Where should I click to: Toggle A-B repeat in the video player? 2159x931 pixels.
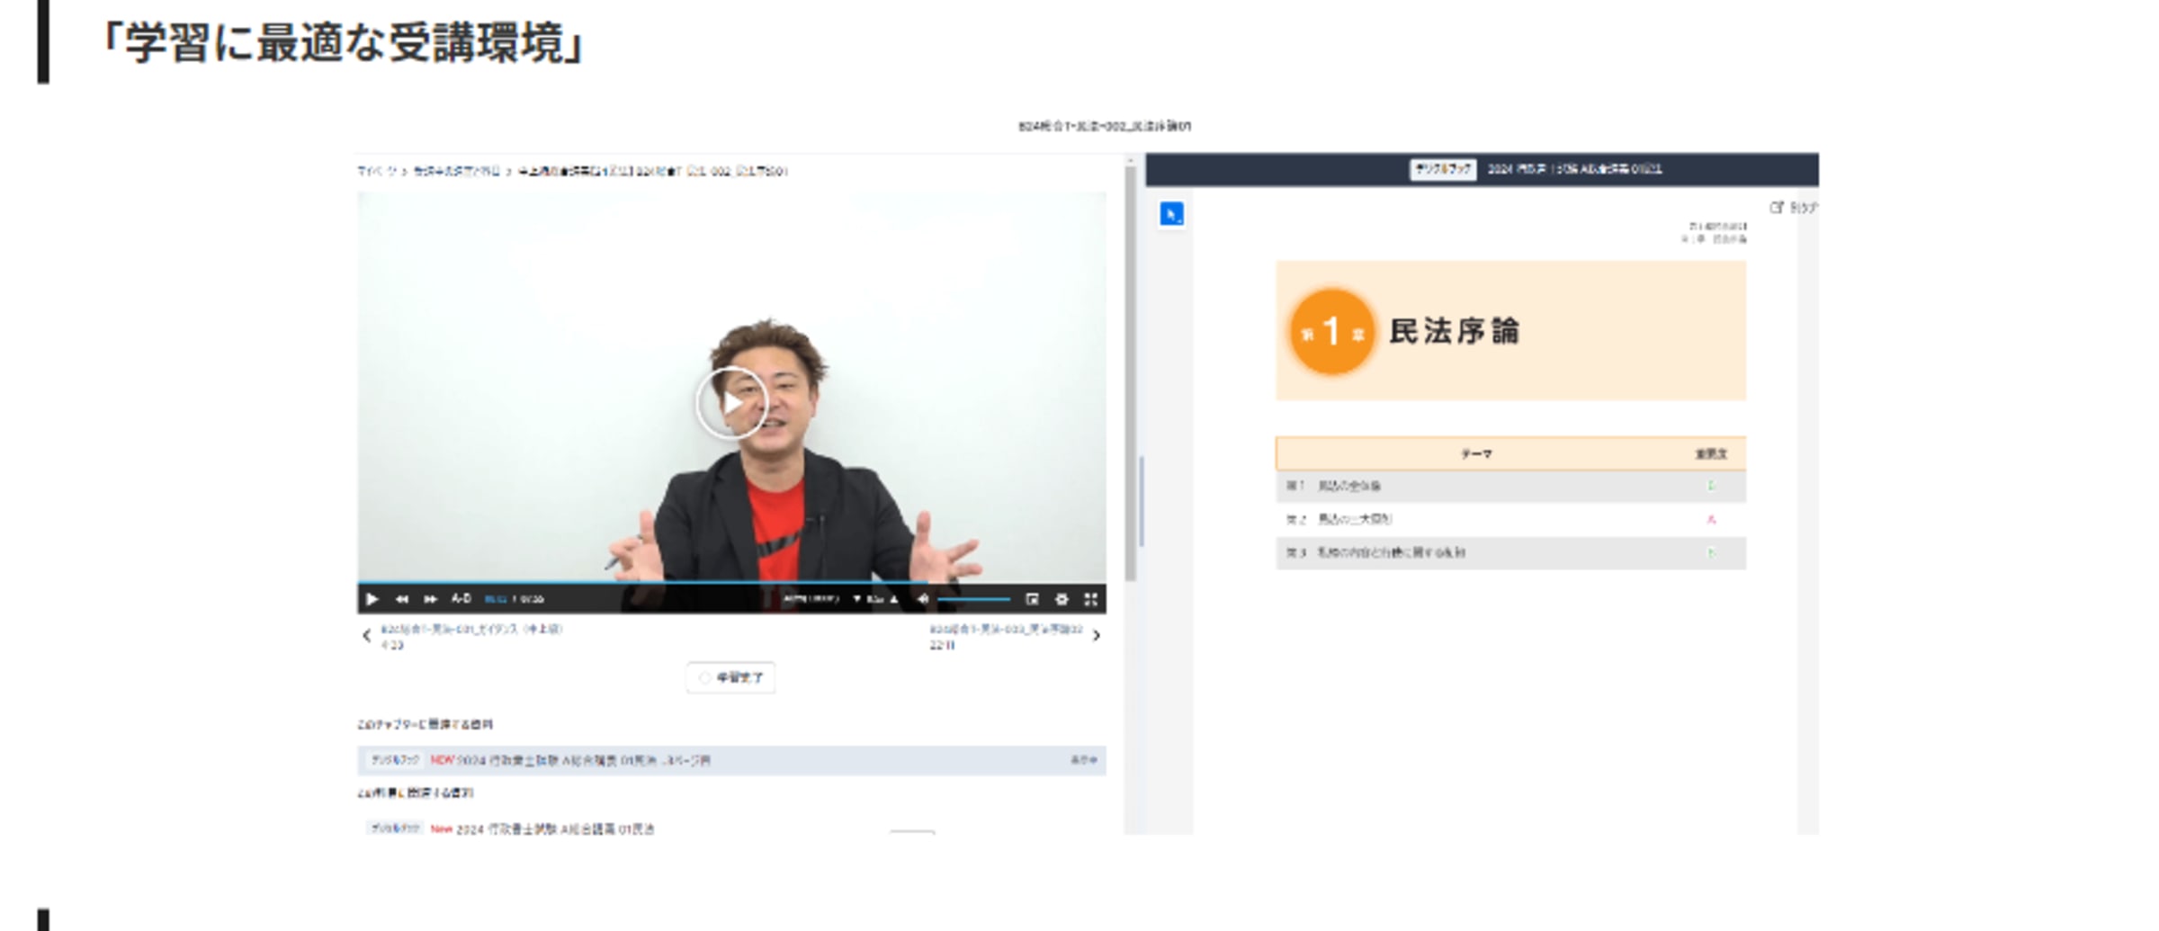tap(461, 599)
